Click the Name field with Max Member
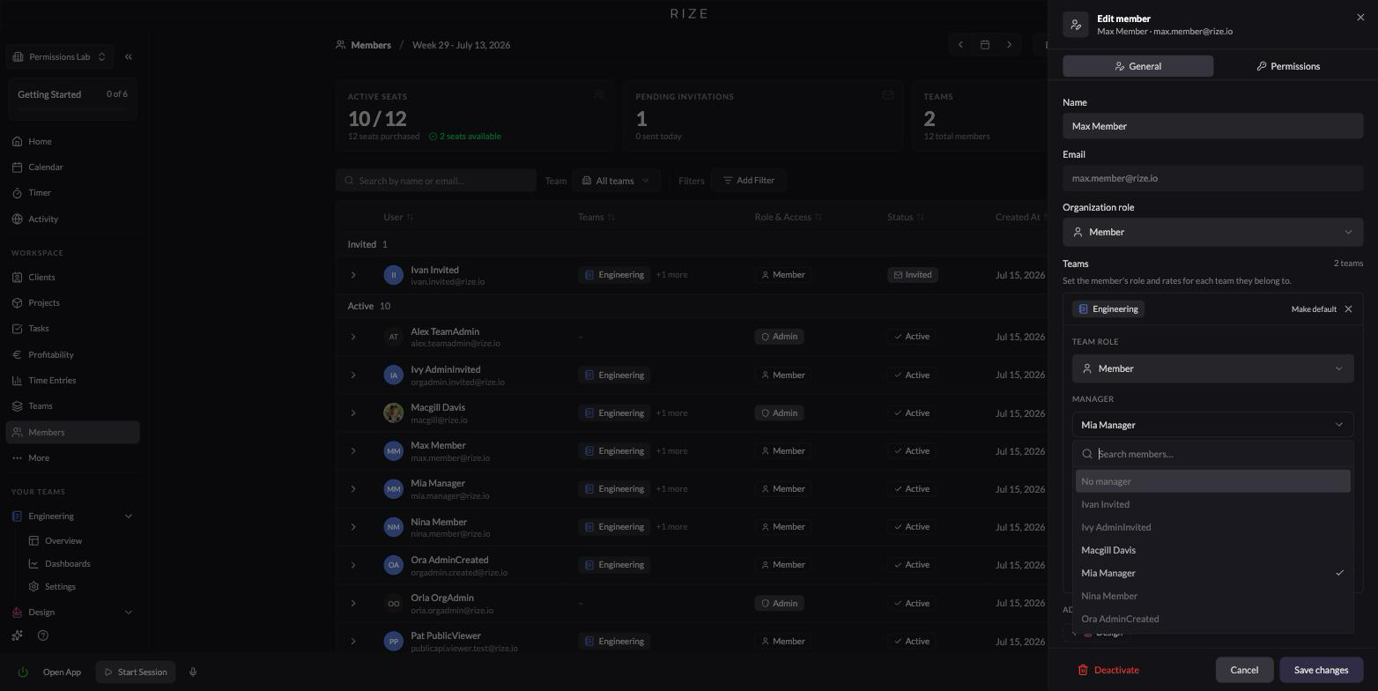The image size is (1378, 691). pyautogui.click(x=1212, y=126)
